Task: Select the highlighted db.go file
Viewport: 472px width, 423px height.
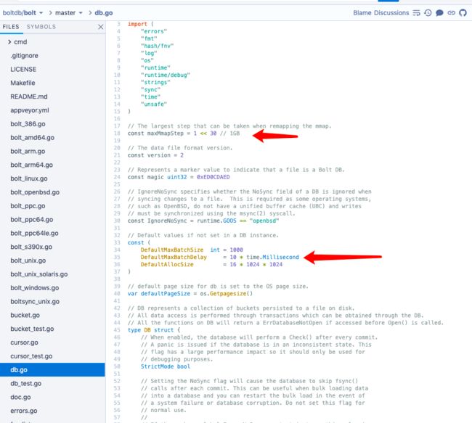Action: (53, 370)
